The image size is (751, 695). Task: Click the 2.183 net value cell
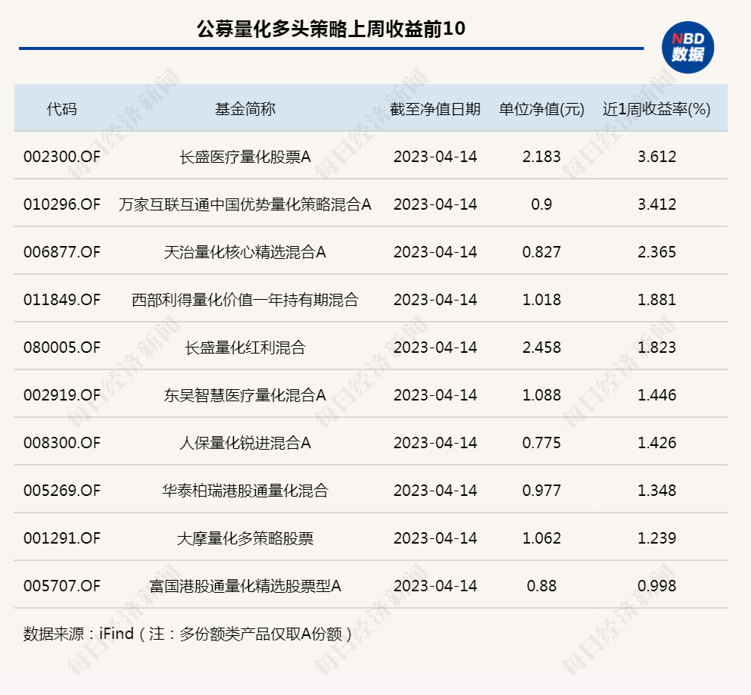click(542, 157)
